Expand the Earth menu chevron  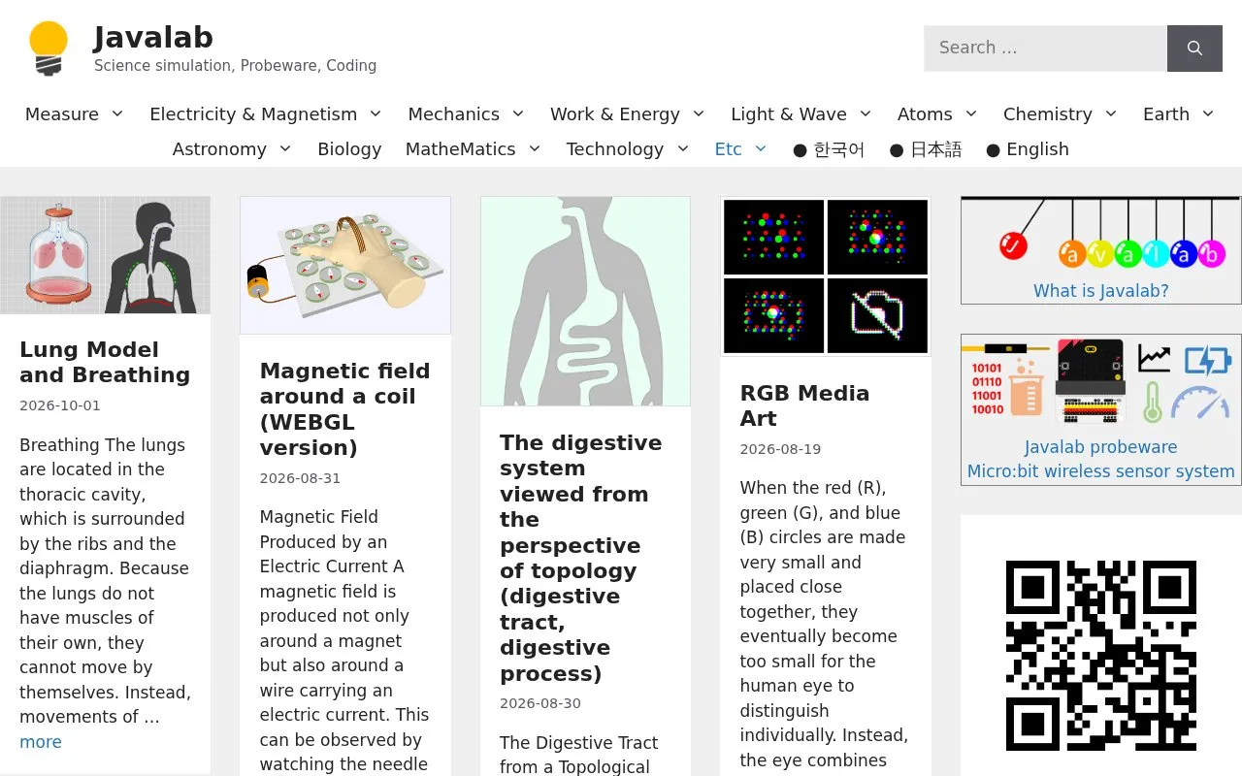point(1208,113)
